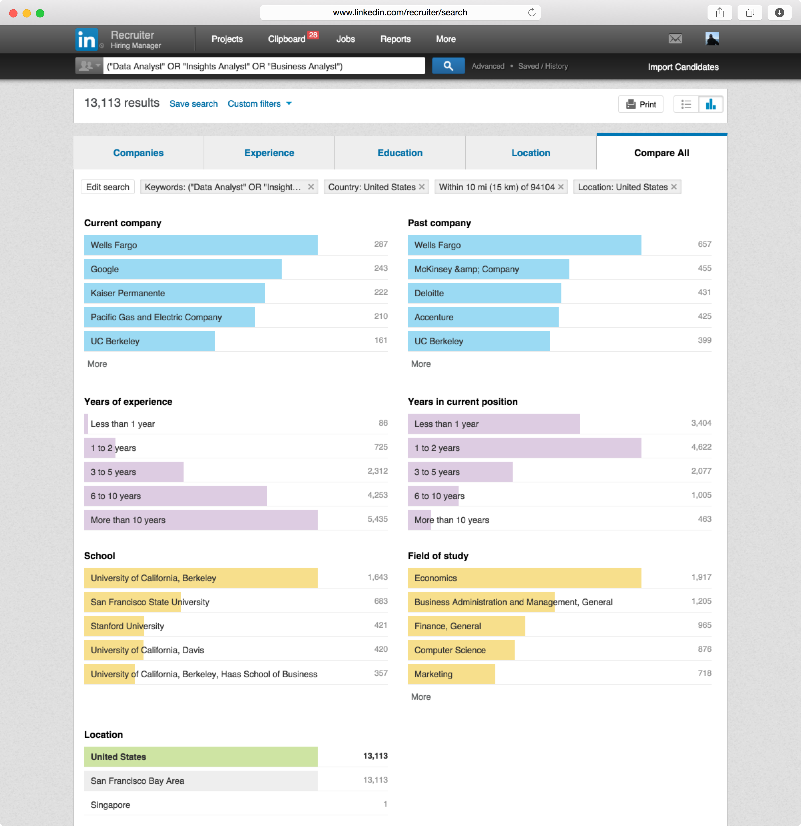Remove the Within 10 mi filter
801x826 pixels.
tap(561, 187)
